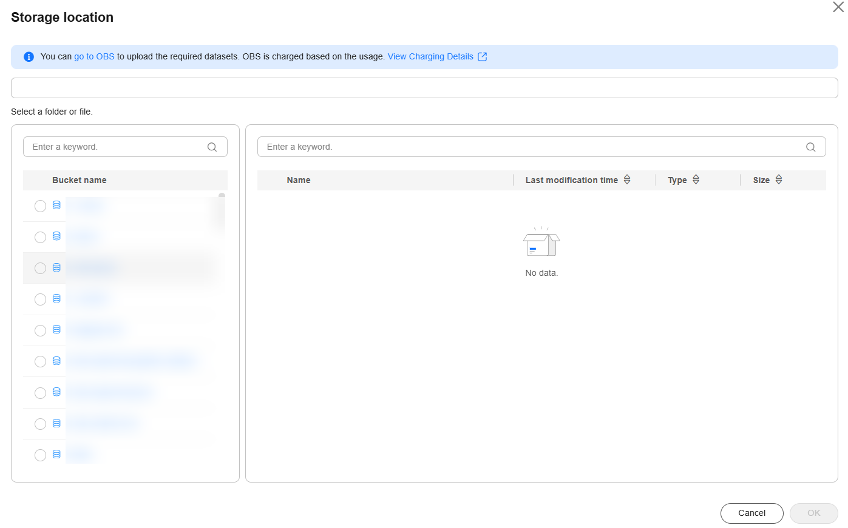Click the greyed-out OK button
The image size is (848, 528).
click(x=814, y=513)
